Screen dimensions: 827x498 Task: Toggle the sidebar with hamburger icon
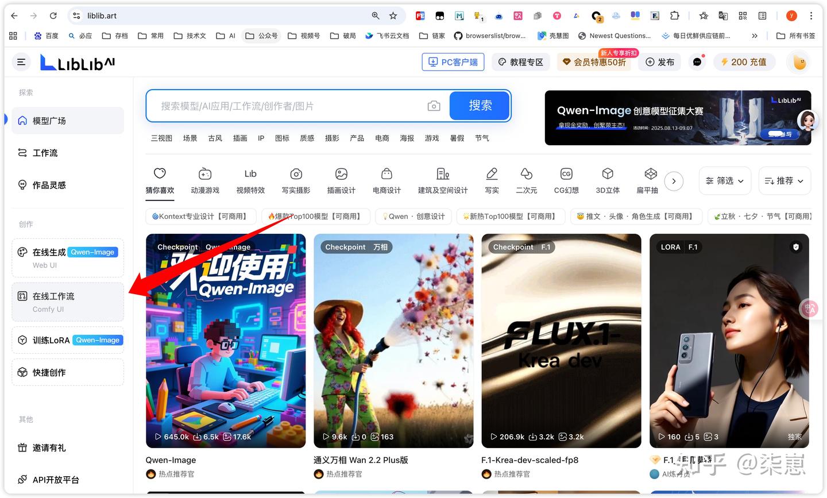[x=21, y=62]
